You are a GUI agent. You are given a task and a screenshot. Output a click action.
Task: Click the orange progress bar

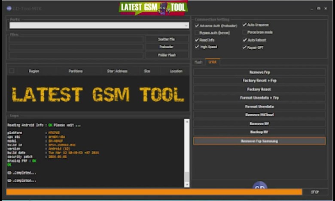[x=154, y=192]
